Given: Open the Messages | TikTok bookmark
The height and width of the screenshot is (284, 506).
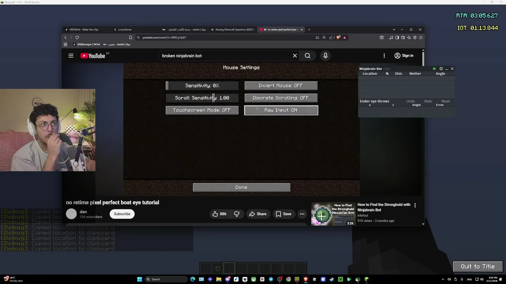Looking at the screenshot, I should 86,45.
